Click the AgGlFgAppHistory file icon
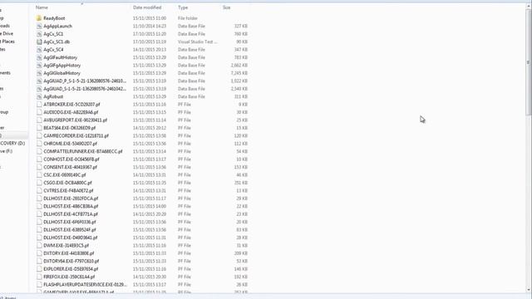Screen dimensions: 532x299 39,65
